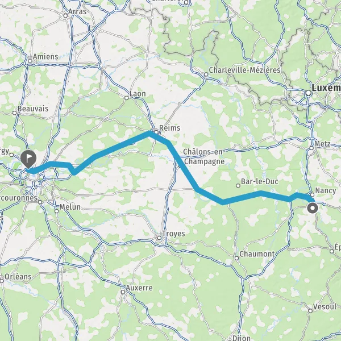The height and width of the screenshot is (341, 341).
Task: Click the Bar-le-Duc city dot
Action: [x=238, y=185]
